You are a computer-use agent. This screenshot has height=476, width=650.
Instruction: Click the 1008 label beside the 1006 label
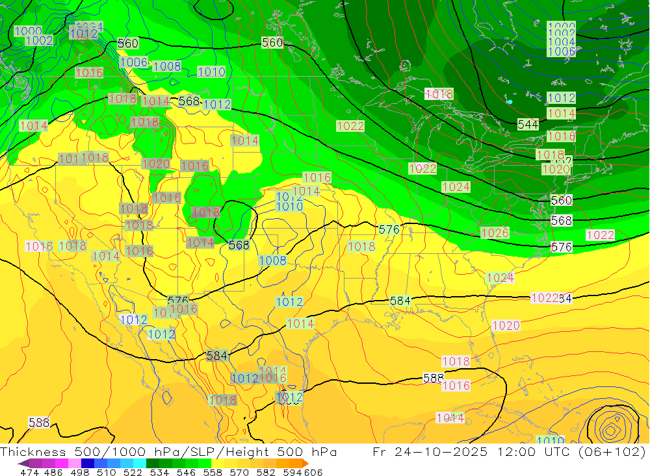coord(167,66)
